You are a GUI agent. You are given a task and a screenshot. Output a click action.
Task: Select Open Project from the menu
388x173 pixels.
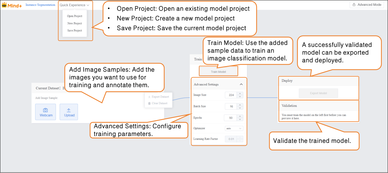pyautogui.click(x=74, y=16)
